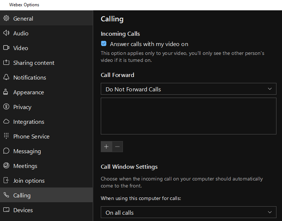Click the Call Window Settings heading
Viewport: 282px width, 221px height.
point(129,166)
